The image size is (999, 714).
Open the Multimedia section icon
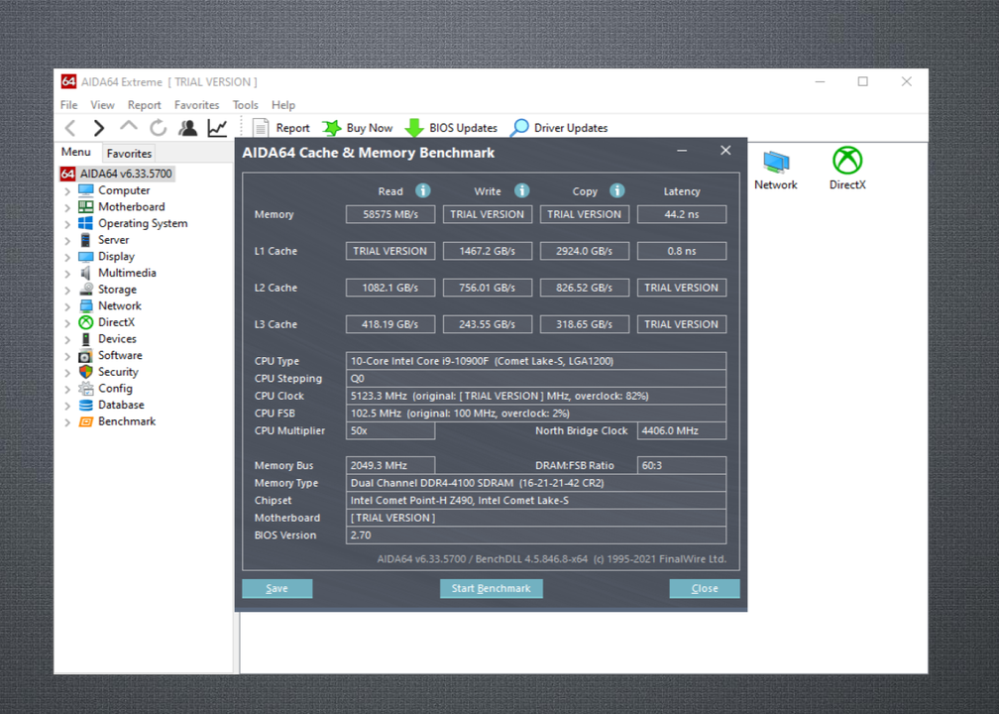[x=87, y=273]
